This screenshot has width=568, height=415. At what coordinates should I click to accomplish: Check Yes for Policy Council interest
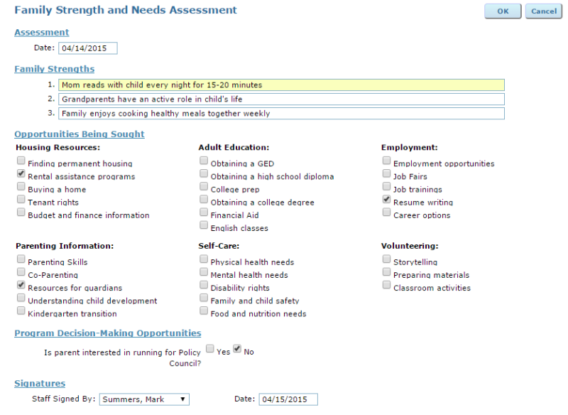(210, 349)
